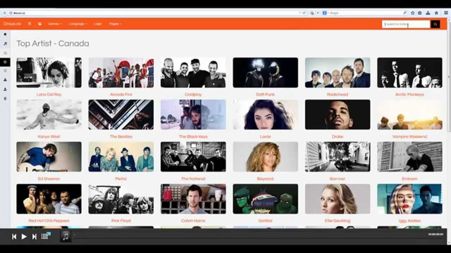Open the Coldplay artist link
The height and width of the screenshot is (253, 451).
tap(193, 95)
